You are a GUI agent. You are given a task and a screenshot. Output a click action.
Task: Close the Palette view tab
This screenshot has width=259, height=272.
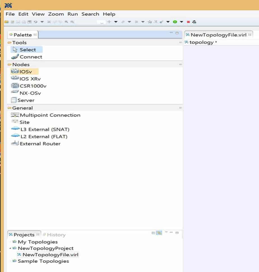(x=35, y=35)
